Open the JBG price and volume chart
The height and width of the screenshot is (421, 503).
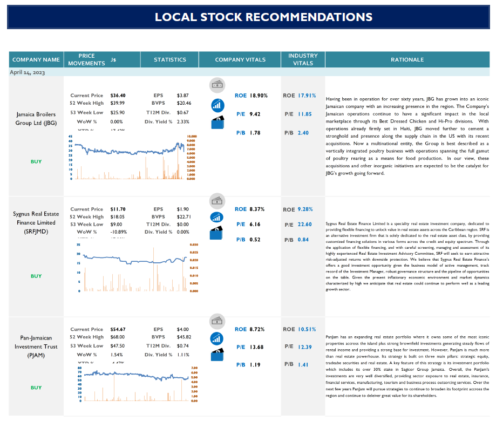[132, 157]
